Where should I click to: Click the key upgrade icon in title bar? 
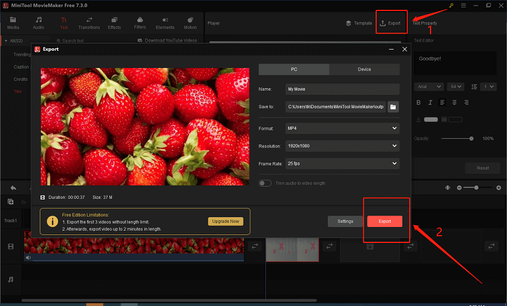[451, 6]
